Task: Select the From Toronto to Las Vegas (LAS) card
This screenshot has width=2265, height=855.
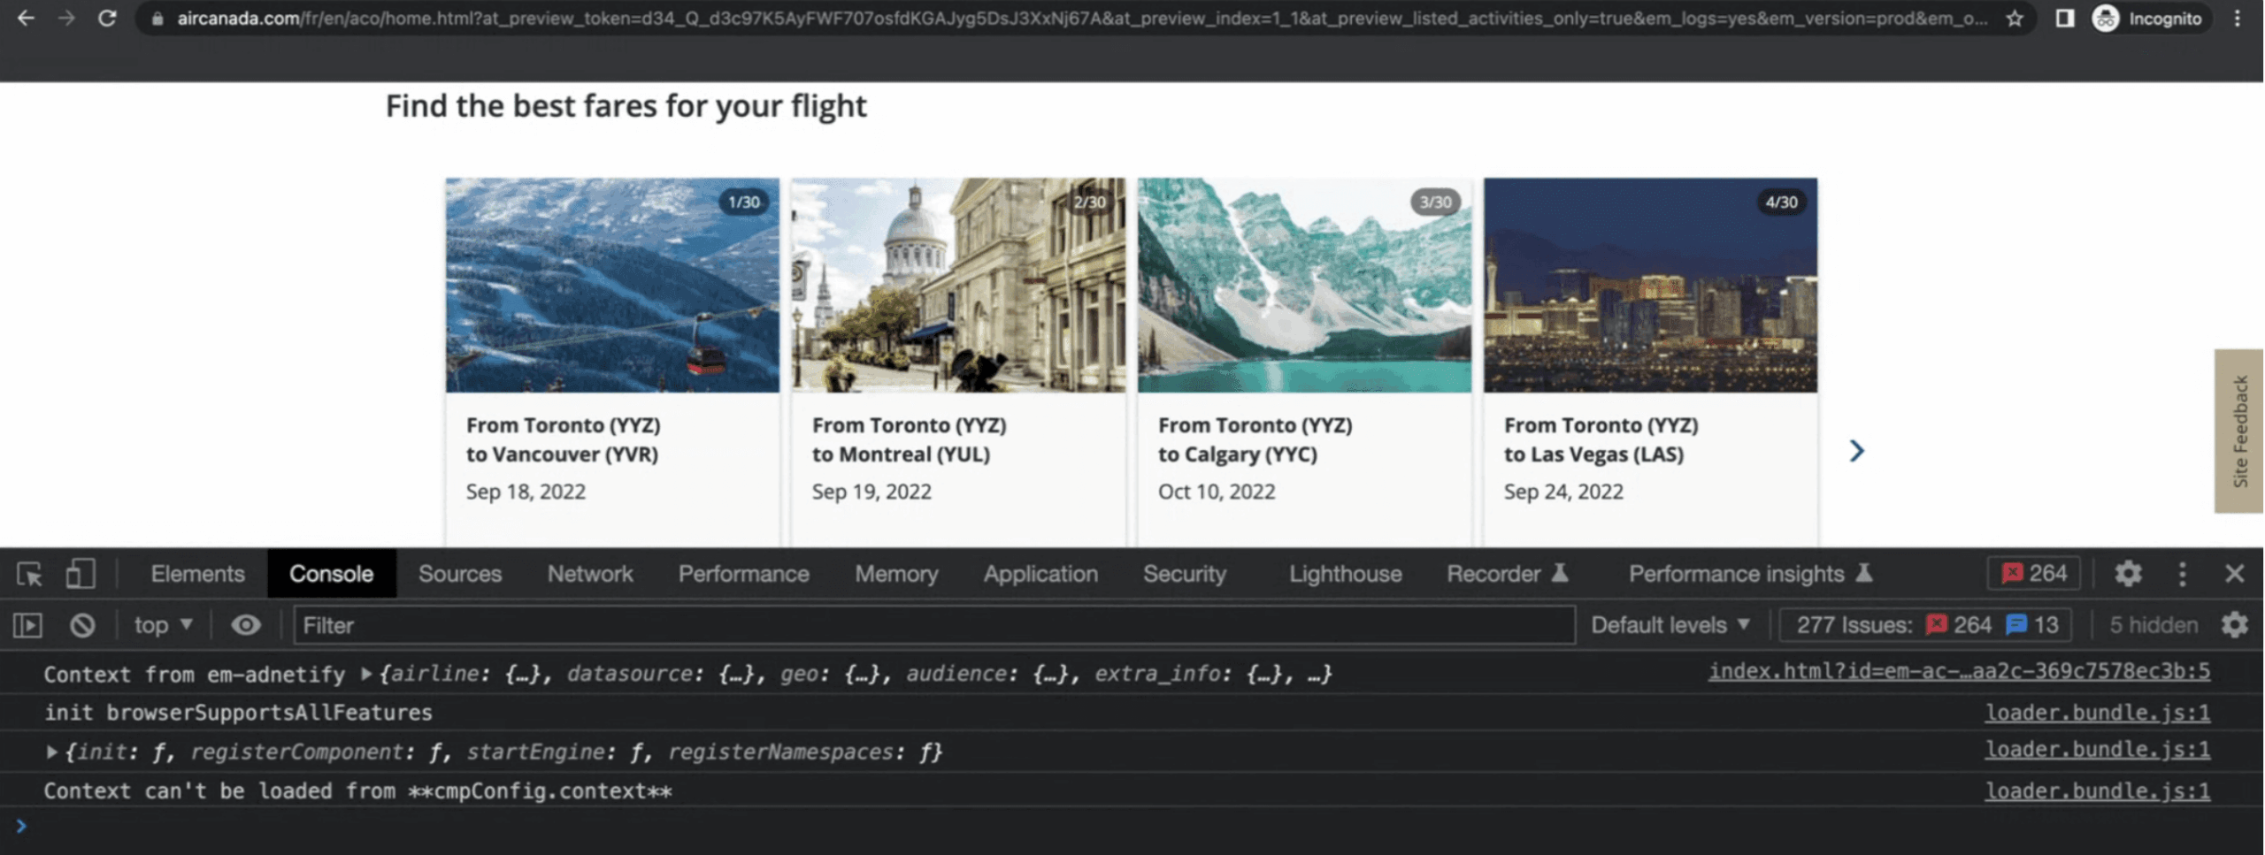Action: (x=1651, y=361)
